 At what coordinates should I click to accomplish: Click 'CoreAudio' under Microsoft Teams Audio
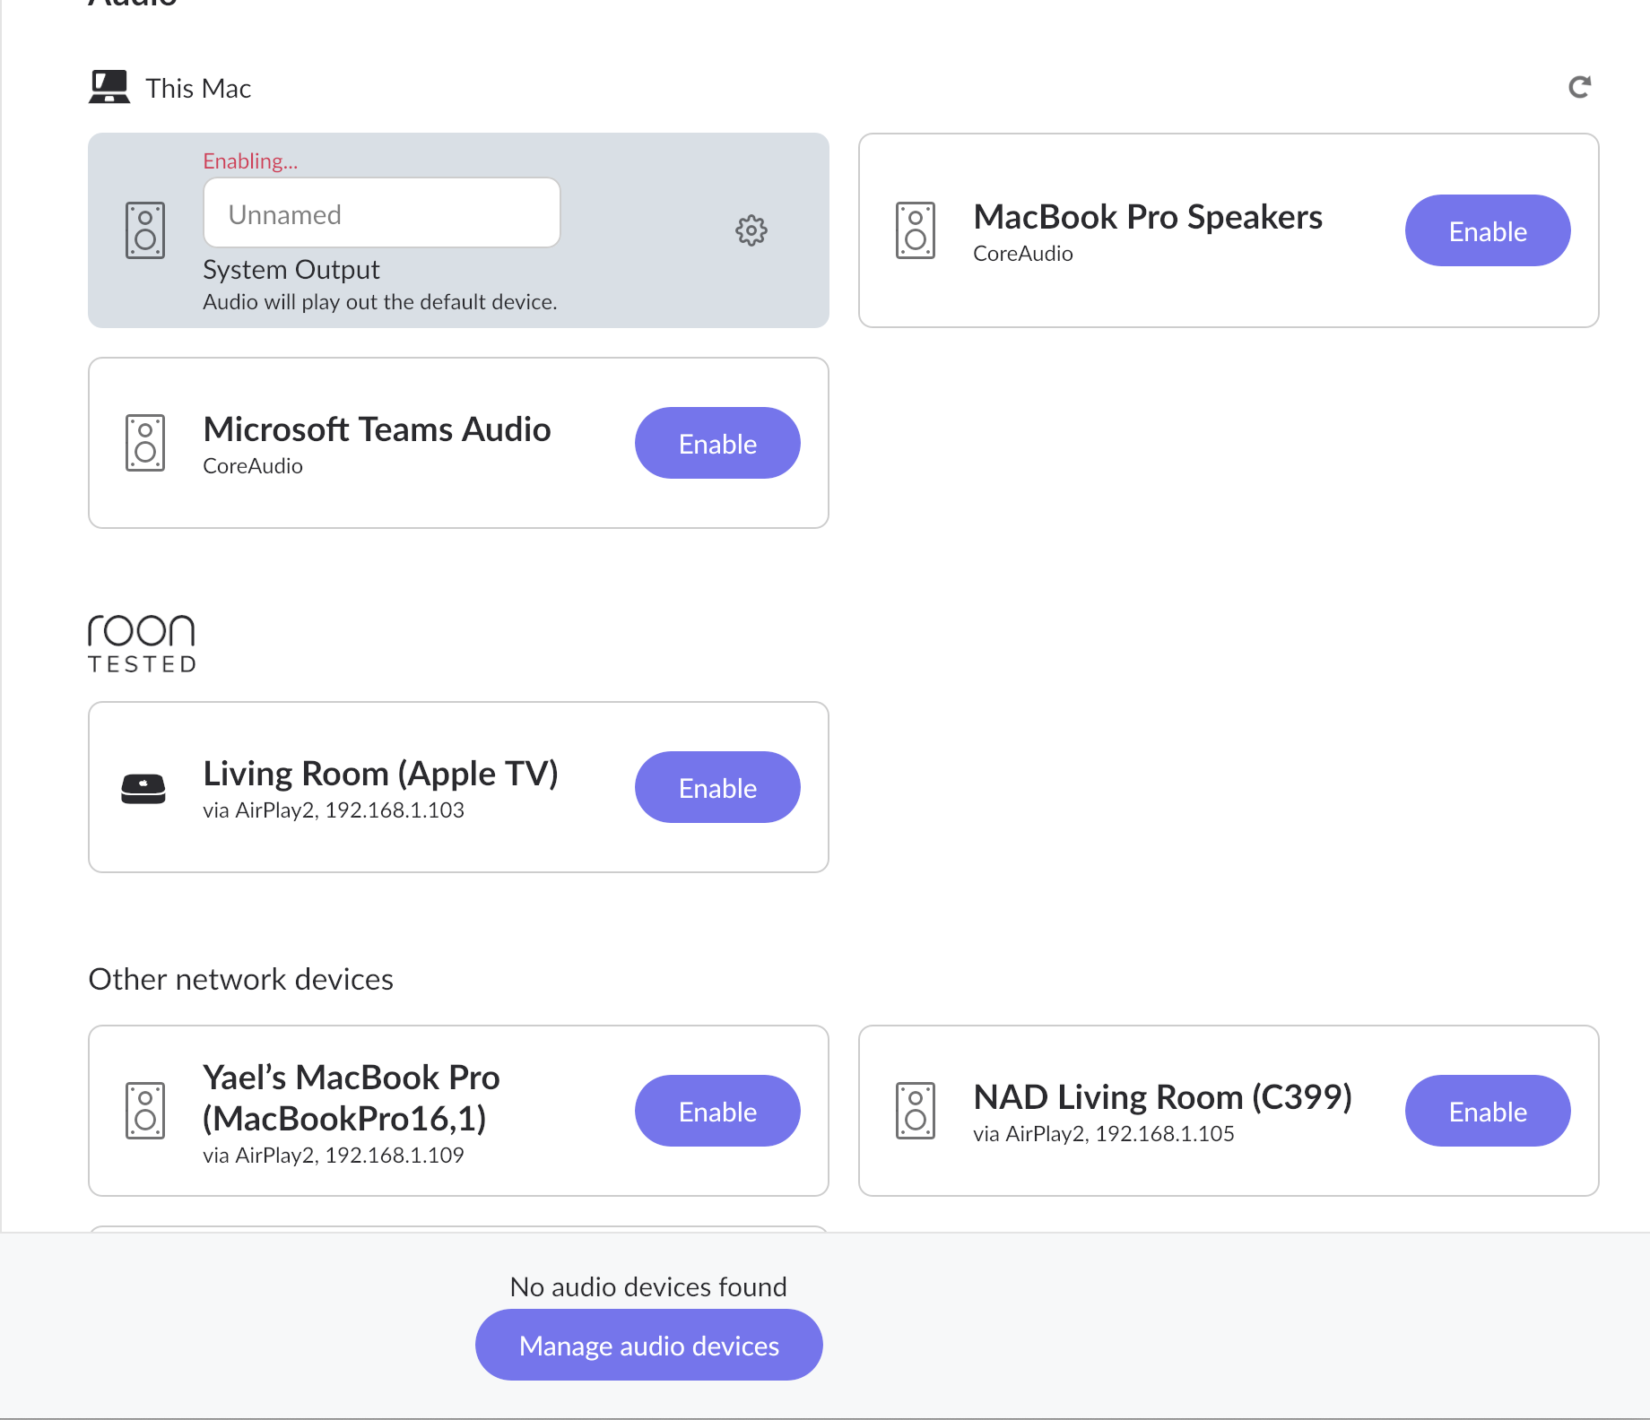[253, 466]
